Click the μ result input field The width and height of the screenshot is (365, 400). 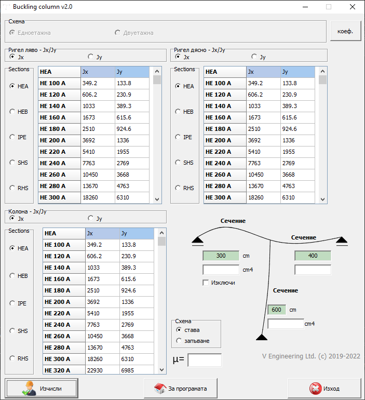click(205, 360)
